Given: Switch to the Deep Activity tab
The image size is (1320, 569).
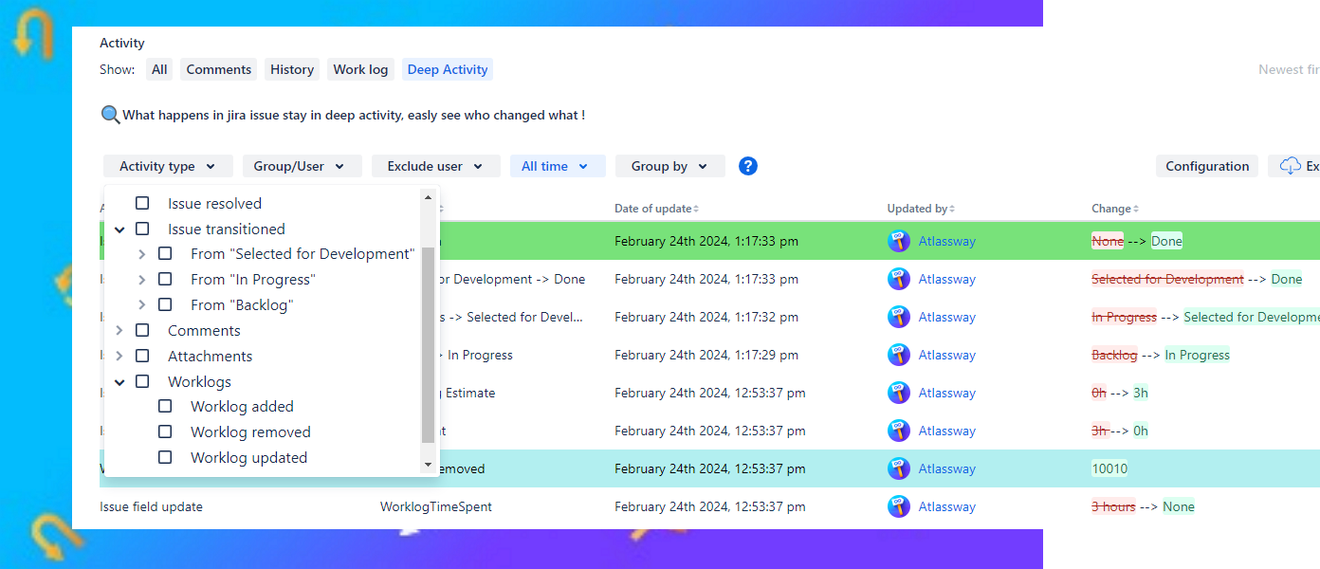Looking at the screenshot, I should pos(448,69).
